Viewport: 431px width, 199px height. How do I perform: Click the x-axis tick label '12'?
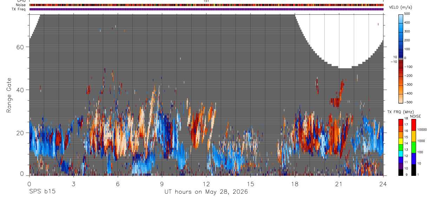[206, 184]
